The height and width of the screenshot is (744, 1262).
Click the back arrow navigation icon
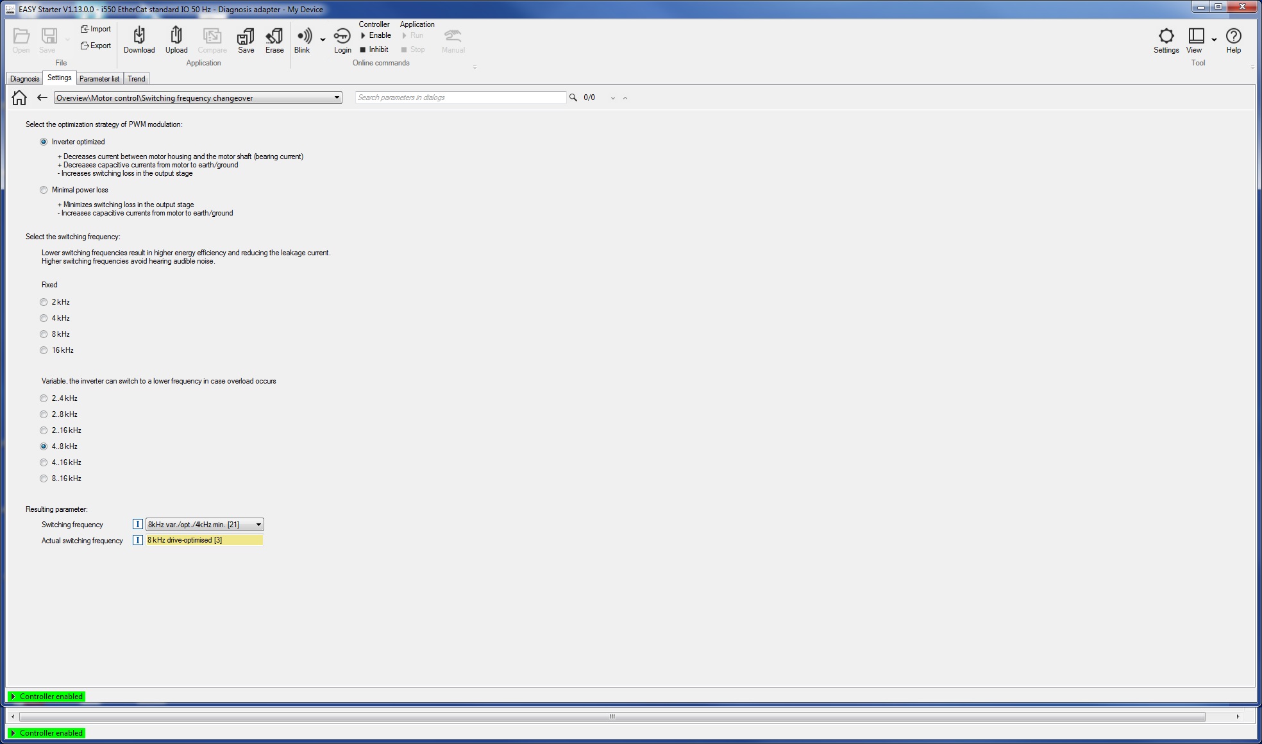[x=42, y=97]
